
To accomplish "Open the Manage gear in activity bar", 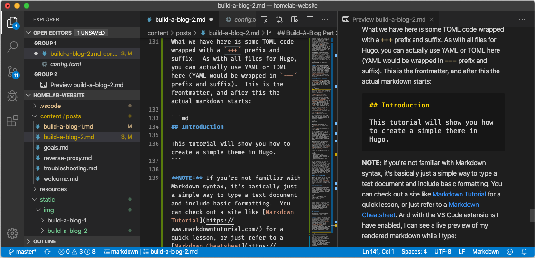I will [x=12, y=233].
